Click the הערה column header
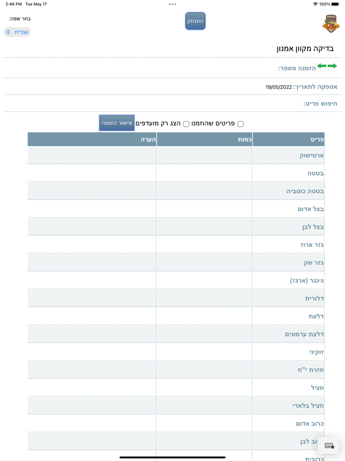 (x=92, y=139)
